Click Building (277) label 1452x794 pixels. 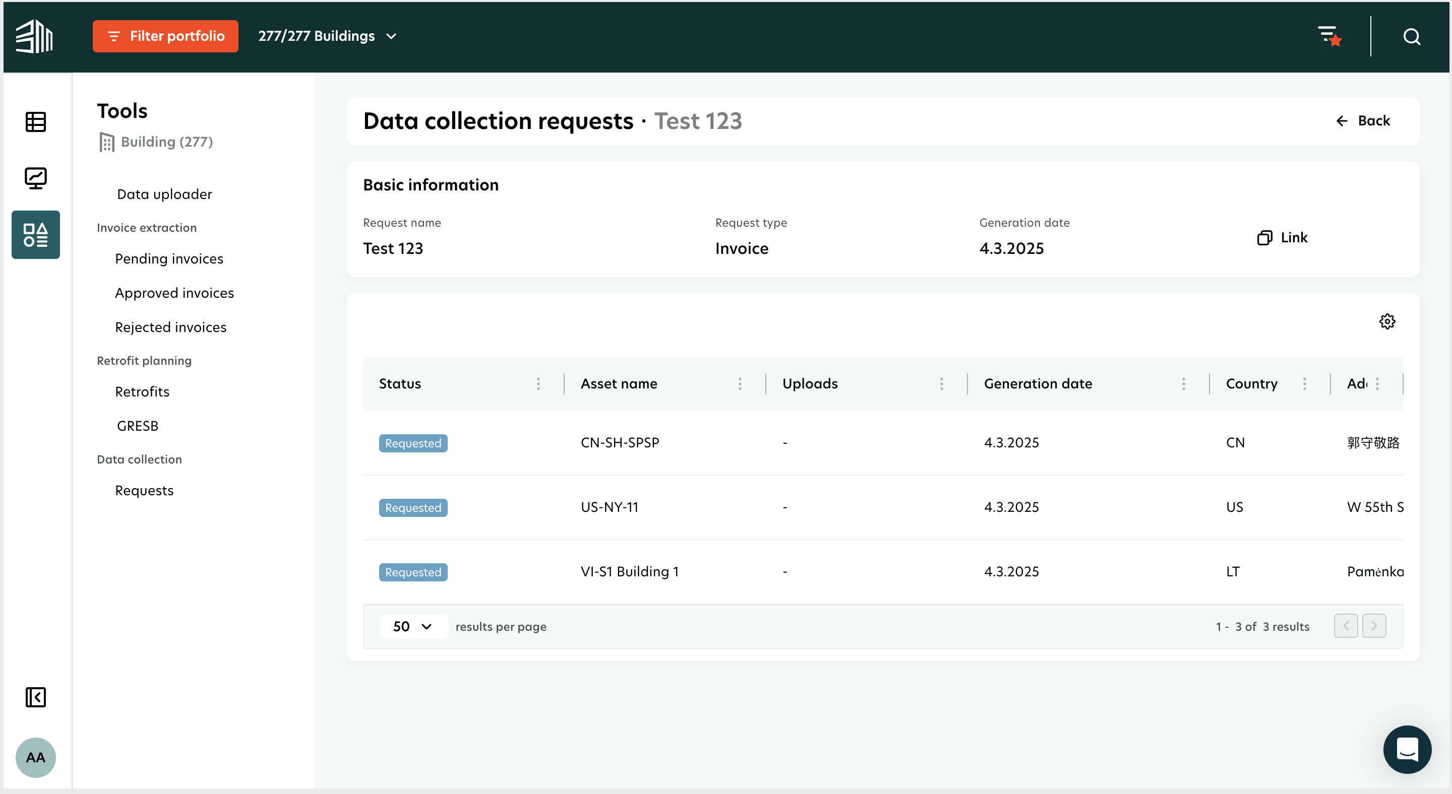point(167,142)
